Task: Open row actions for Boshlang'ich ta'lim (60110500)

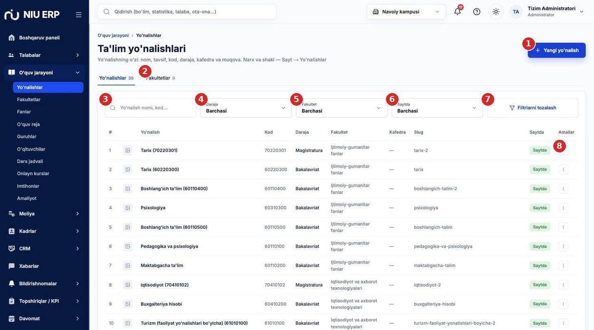Action: tap(563, 227)
